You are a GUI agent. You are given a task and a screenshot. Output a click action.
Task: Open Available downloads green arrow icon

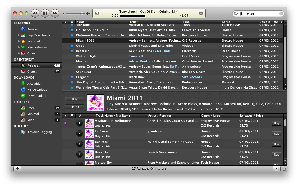[23, 84]
